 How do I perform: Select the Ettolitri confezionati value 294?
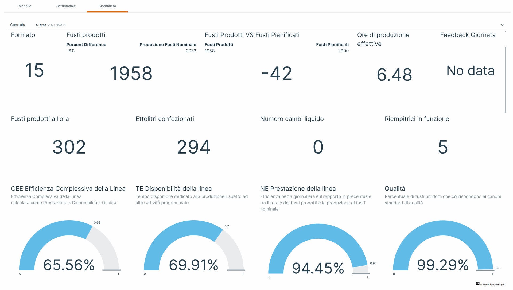coord(194,147)
